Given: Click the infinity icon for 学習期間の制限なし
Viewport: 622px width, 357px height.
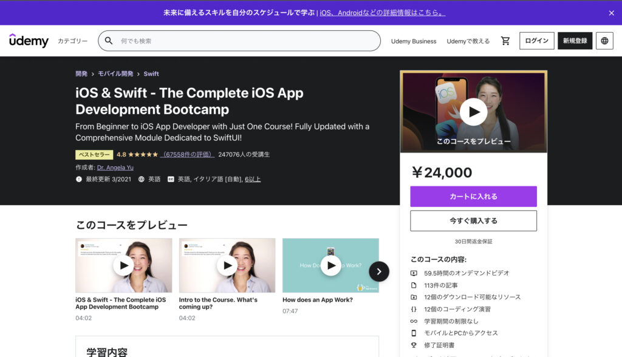Looking at the screenshot, I should click(x=414, y=321).
